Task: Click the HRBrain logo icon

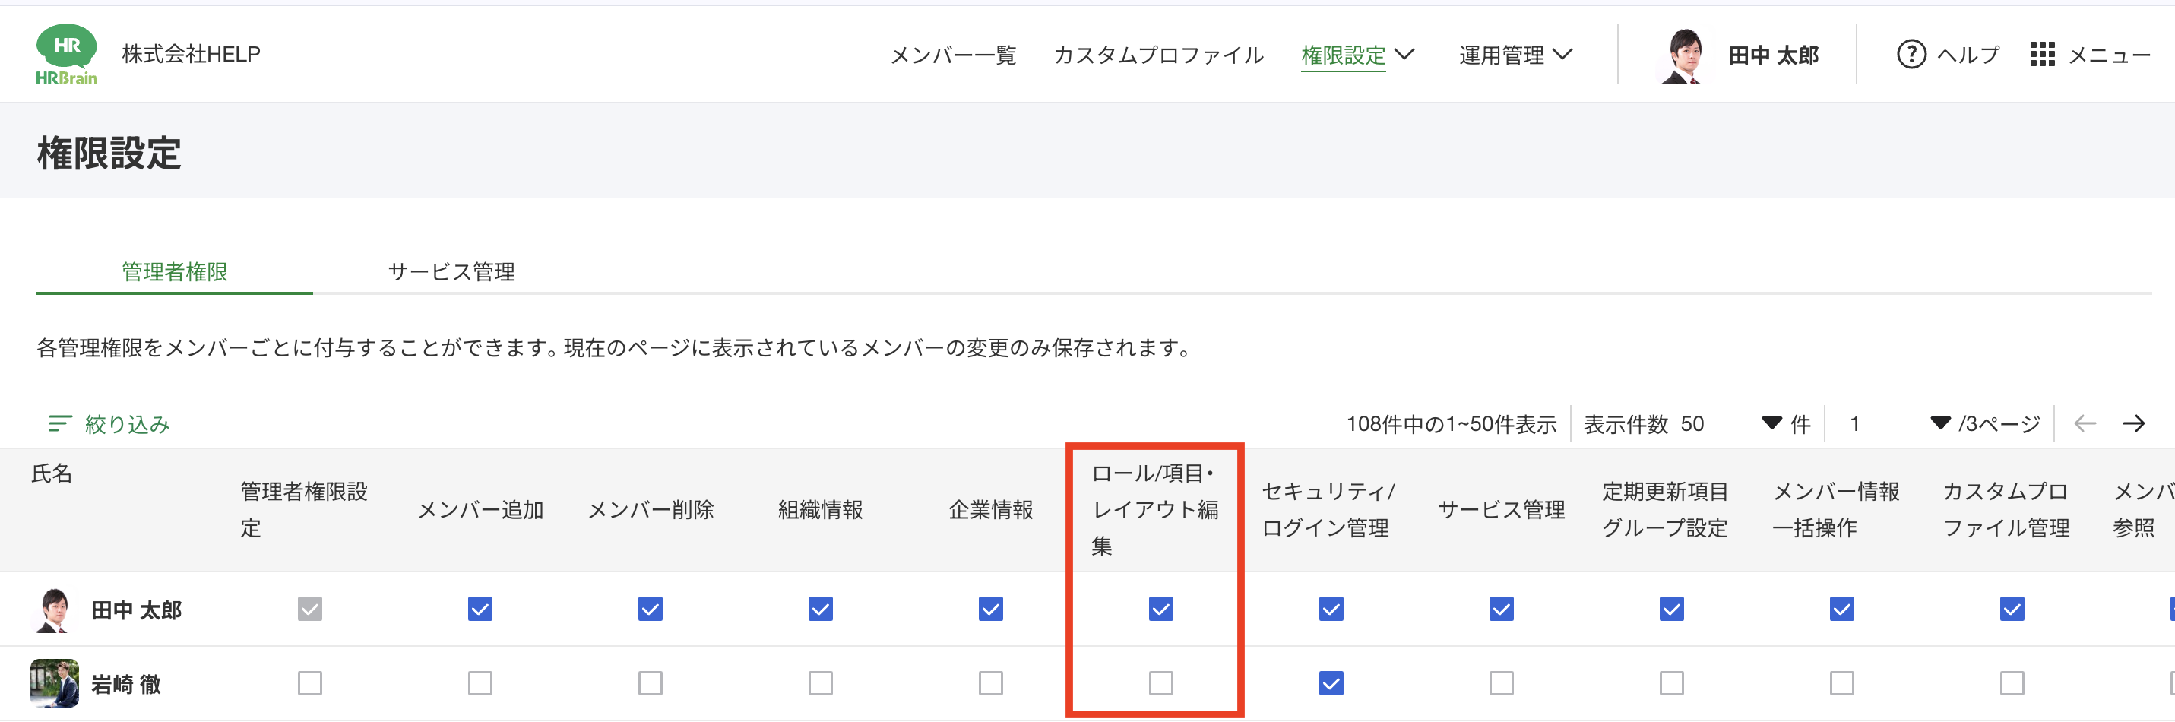Action: pyautogui.click(x=66, y=54)
